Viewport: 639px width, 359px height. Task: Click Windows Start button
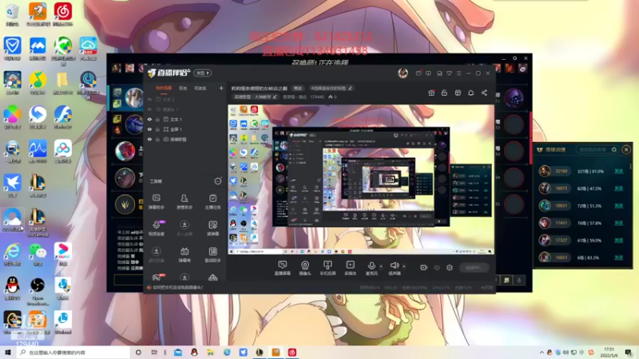pyautogui.click(x=7, y=352)
